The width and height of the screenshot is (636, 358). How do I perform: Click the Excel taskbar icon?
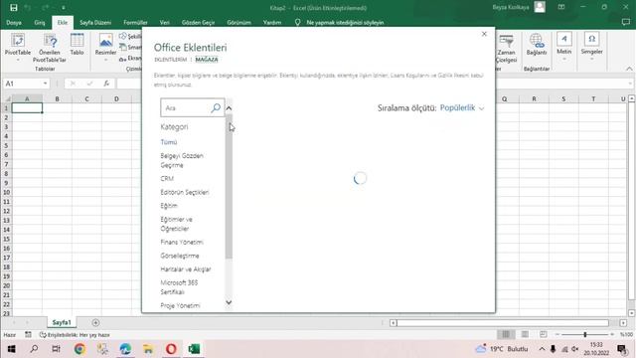[194, 349]
